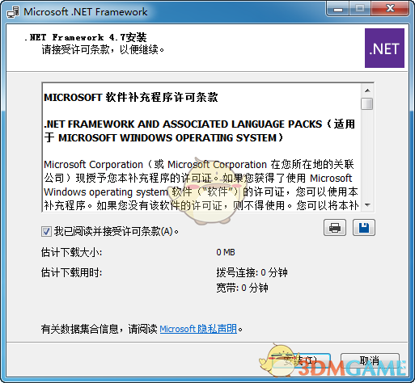This screenshot has width=415, height=383.
Task: Click the 0 MB download size value
Action: point(226,252)
